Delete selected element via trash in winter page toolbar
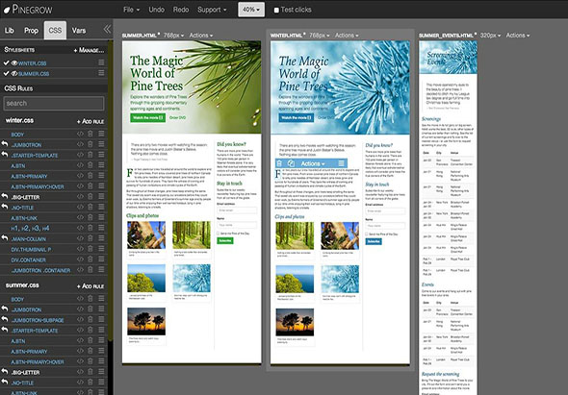This screenshot has width=568, height=395. 279,163
